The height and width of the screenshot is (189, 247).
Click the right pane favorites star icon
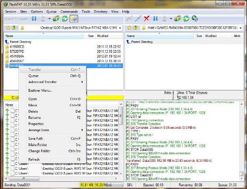point(129,28)
